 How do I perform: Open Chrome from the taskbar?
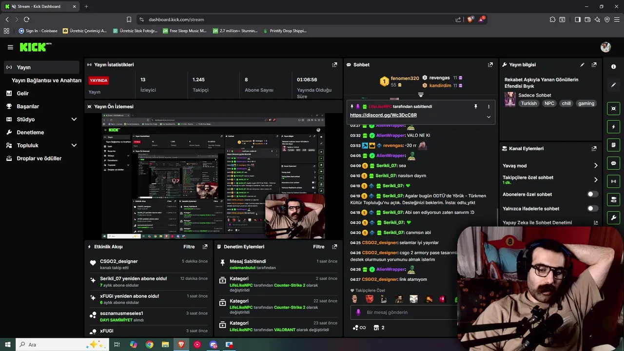[150, 345]
